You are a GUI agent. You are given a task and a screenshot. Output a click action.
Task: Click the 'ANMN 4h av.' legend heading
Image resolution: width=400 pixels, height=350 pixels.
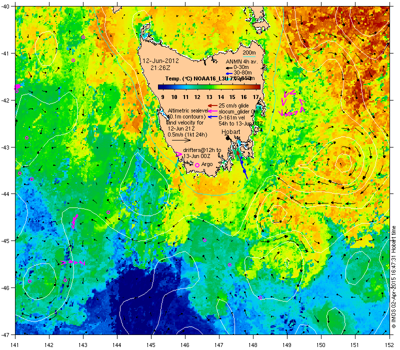241,61
